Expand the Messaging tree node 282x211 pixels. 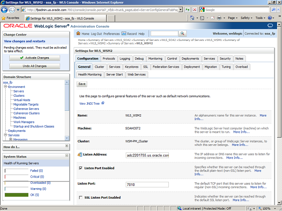(10, 139)
